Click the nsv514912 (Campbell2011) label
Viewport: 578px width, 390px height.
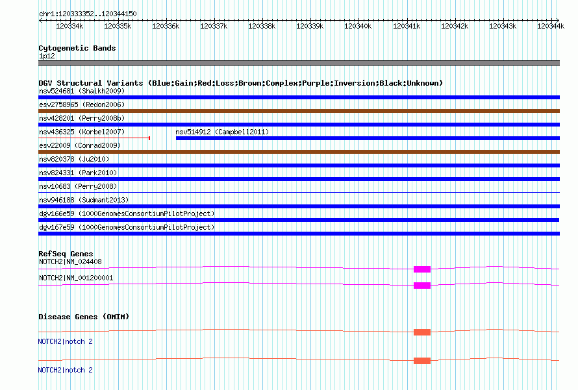pyautogui.click(x=222, y=132)
